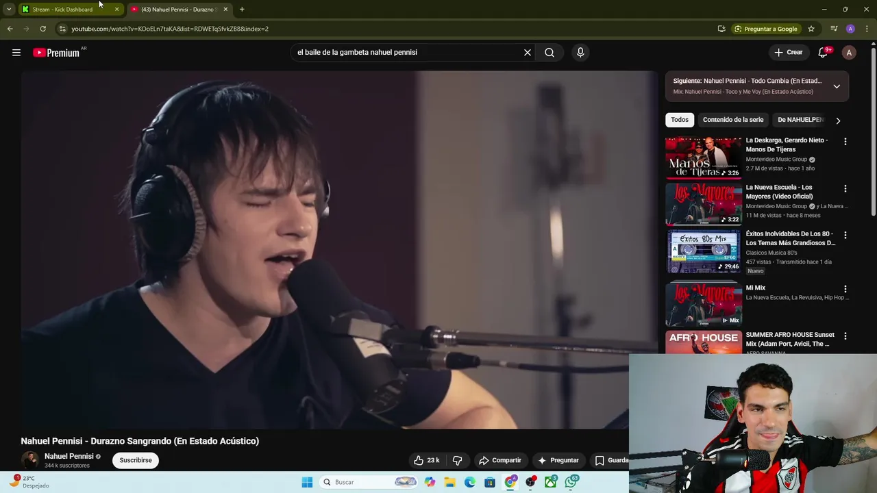
Task: View site information icon in address bar
Action: [x=62, y=29]
